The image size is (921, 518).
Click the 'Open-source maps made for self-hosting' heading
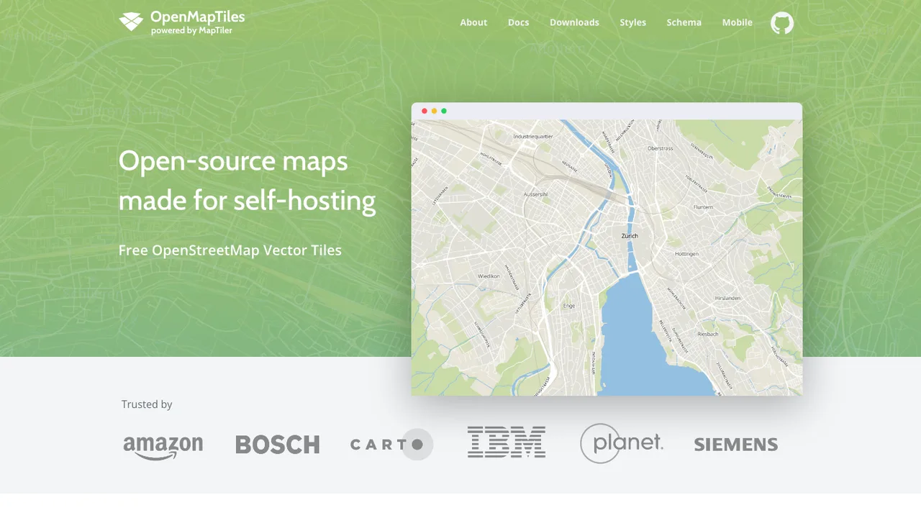248,181
